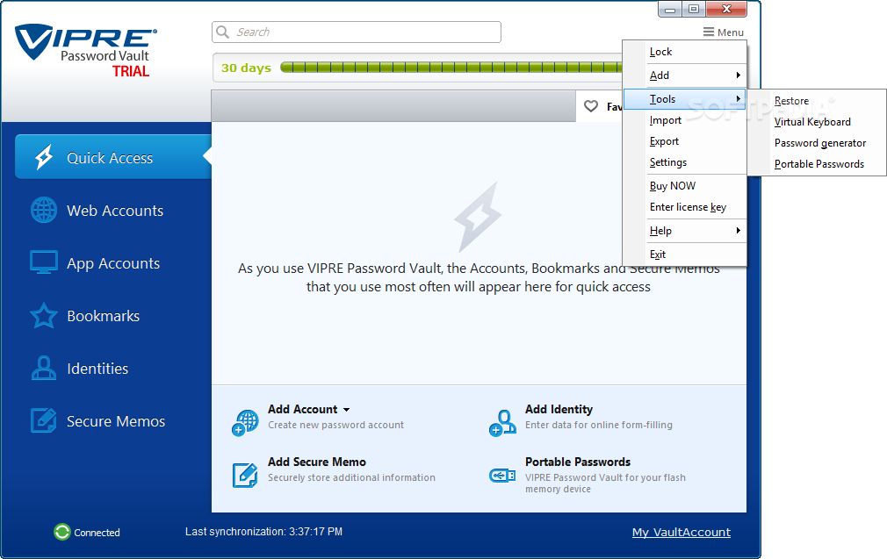The image size is (887, 559).
Task: Click the red TRIAL label
Action: point(131,71)
